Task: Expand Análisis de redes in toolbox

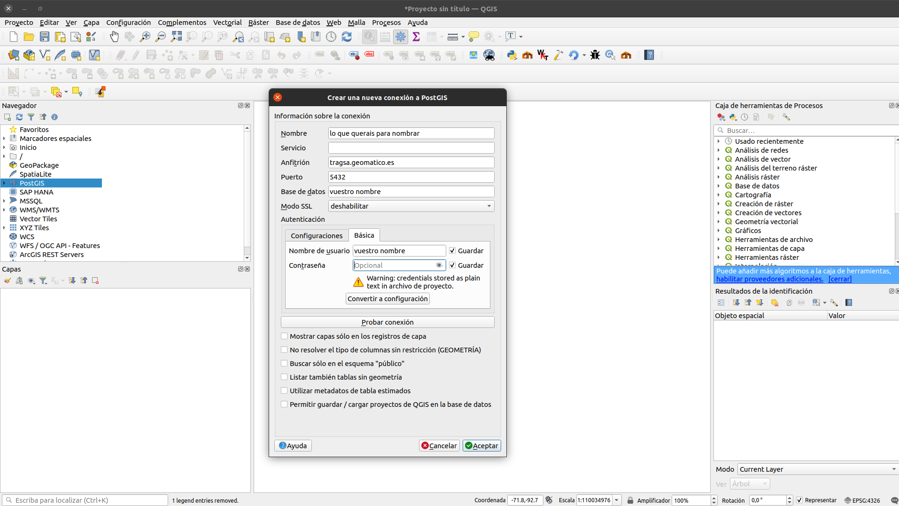Action: (x=719, y=150)
